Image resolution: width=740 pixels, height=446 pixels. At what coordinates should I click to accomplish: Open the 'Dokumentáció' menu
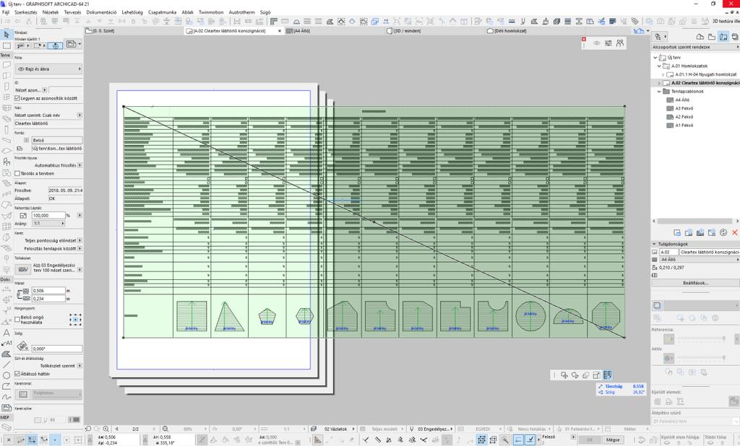pyautogui.click(x=101, y=12)
